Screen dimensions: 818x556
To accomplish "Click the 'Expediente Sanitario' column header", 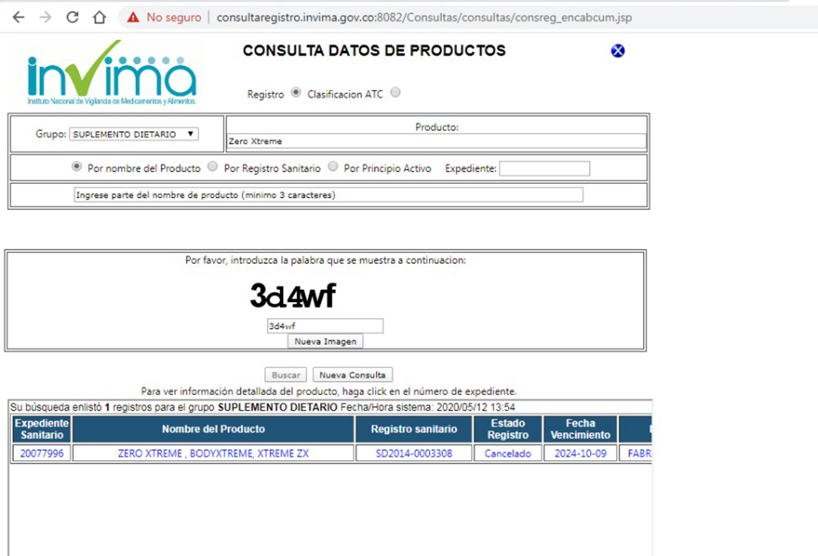I will click(42, 429).
